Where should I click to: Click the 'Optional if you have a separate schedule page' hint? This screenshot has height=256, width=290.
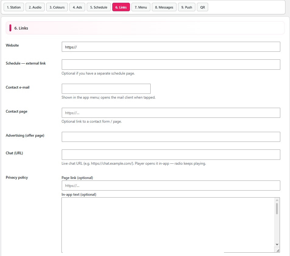[98, 73]
